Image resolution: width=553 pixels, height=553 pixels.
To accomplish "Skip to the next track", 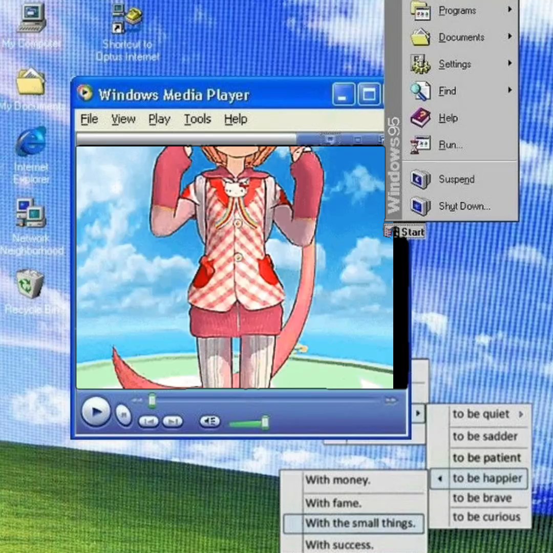I will pos(173,421).
